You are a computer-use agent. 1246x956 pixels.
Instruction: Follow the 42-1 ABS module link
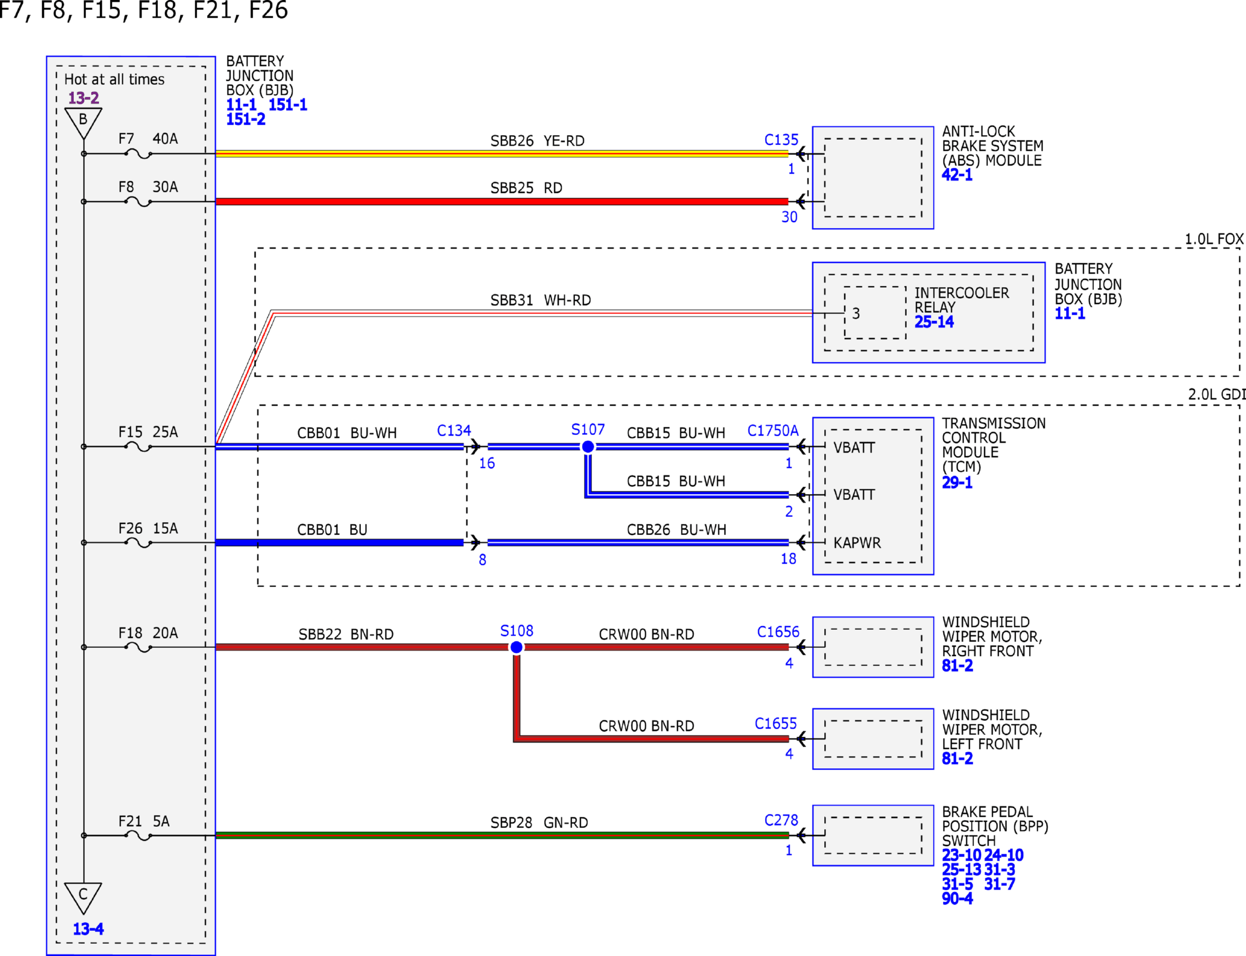pyautogui.click(x=957, y=175)
